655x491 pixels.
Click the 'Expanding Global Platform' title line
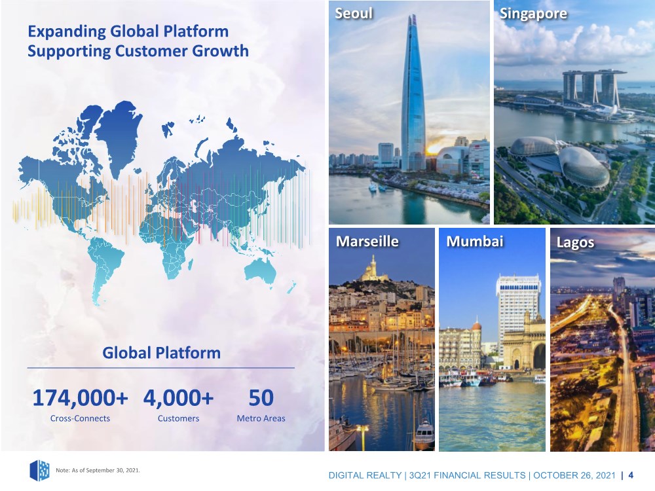(128, 31)
